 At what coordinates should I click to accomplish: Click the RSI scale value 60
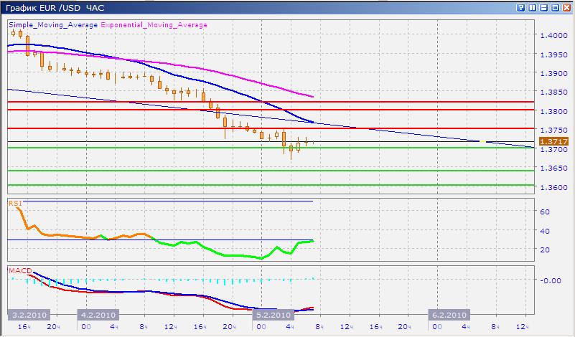pyautogui.click(x=545, y=212)
